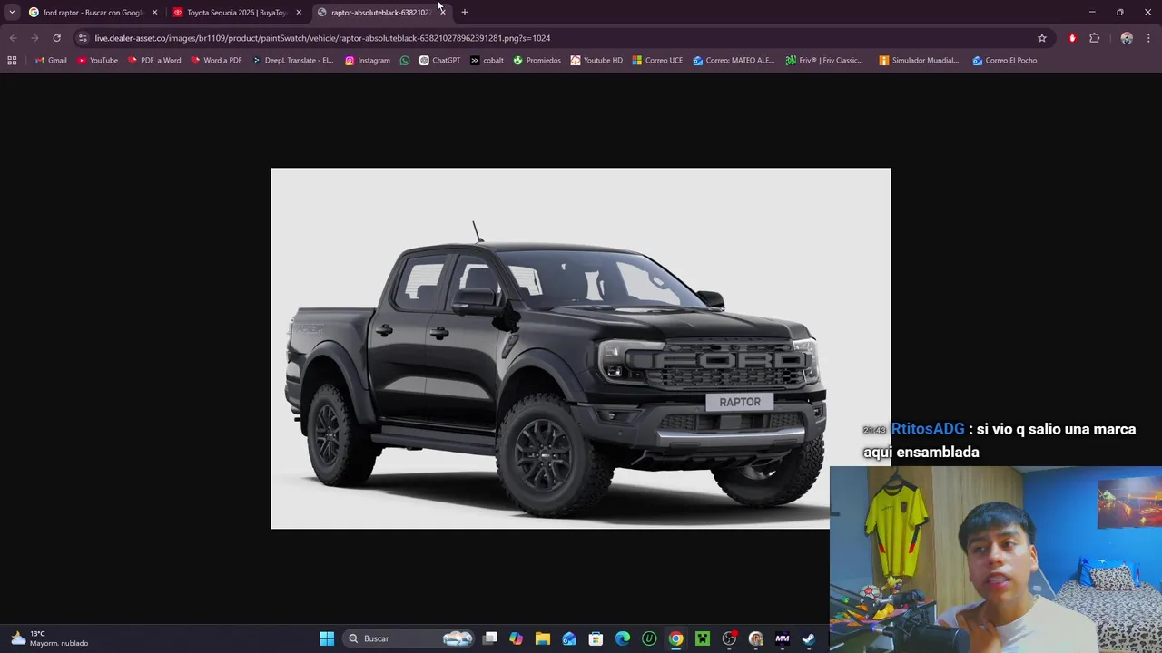Open the 'Word a PDF' bookmark
This screenshot has height=653, width=1162.
[x=216, y=61]
